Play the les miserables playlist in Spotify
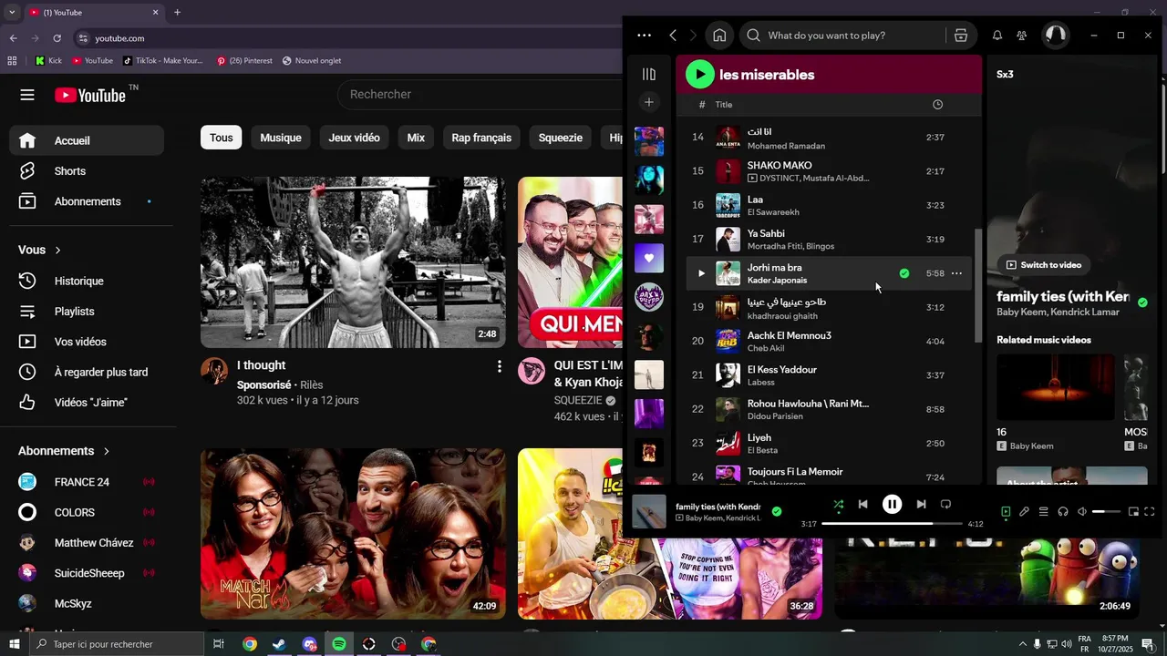 699,75
